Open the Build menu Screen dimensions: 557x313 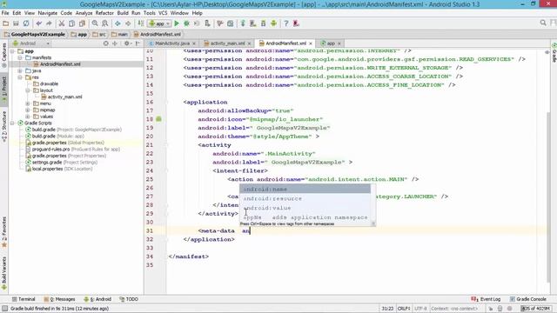click(x=123, y=13)
